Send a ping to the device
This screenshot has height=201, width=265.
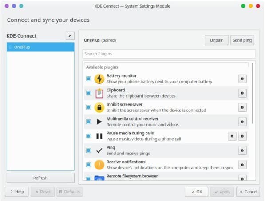[242, 40]
